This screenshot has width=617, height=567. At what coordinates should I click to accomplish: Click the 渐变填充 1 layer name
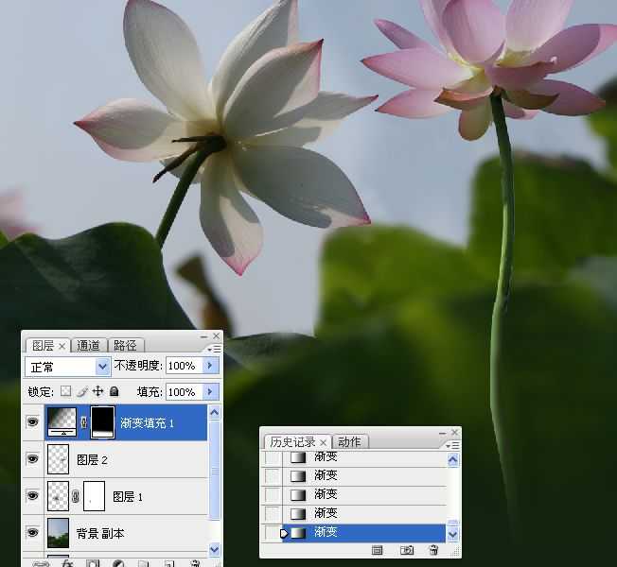point(147,422)
